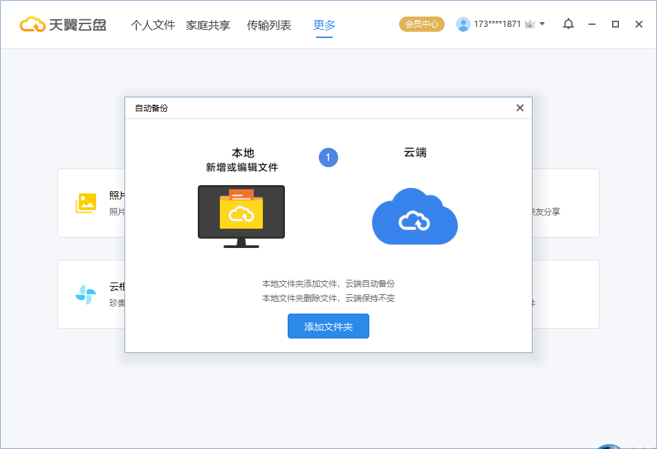Click the photo album icon
Screen dimensions: 657x449
[x=86, y=203]
